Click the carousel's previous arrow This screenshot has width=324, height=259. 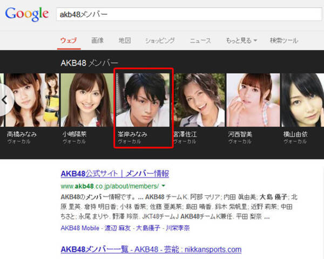click(x=5, y=100)
